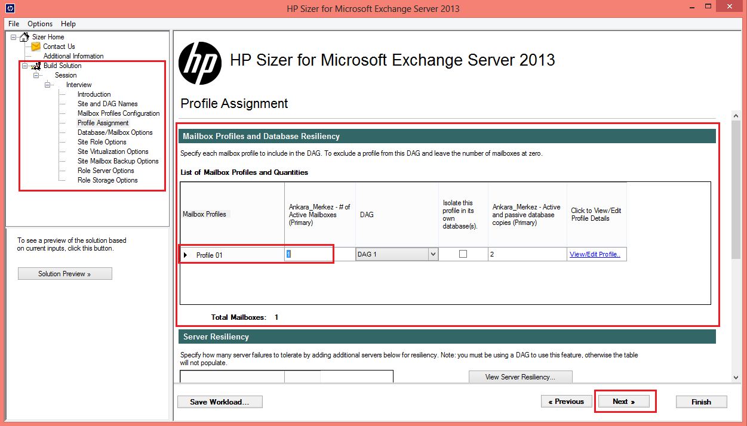747x426 pixels.
Task: Click the Next button
Action: [x=623, y=402]
